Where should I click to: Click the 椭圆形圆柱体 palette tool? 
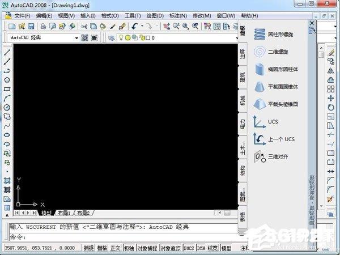(x=276, y=69)
